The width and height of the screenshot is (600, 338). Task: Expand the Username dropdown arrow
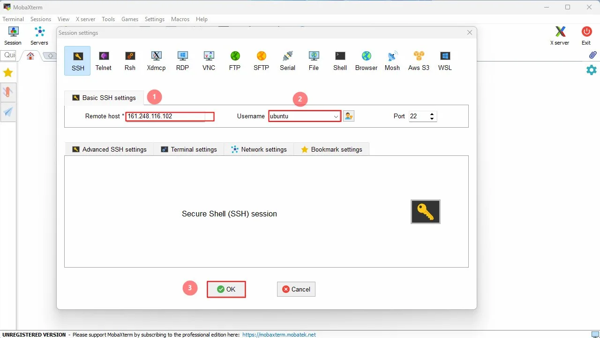click(x=336, y=116)
